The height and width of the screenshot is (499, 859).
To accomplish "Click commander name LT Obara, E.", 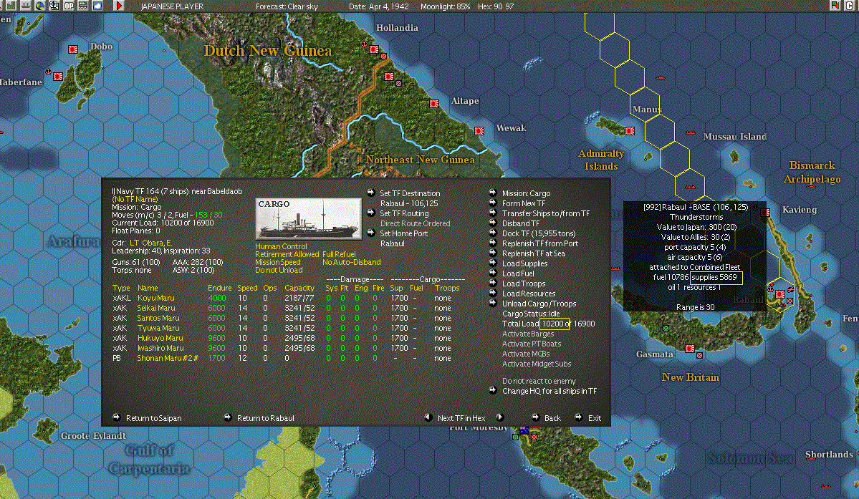I will 150,243.
